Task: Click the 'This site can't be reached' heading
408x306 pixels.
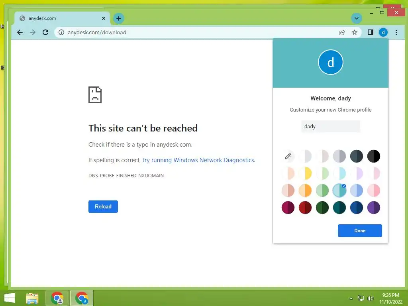Action: pos(143,128)
